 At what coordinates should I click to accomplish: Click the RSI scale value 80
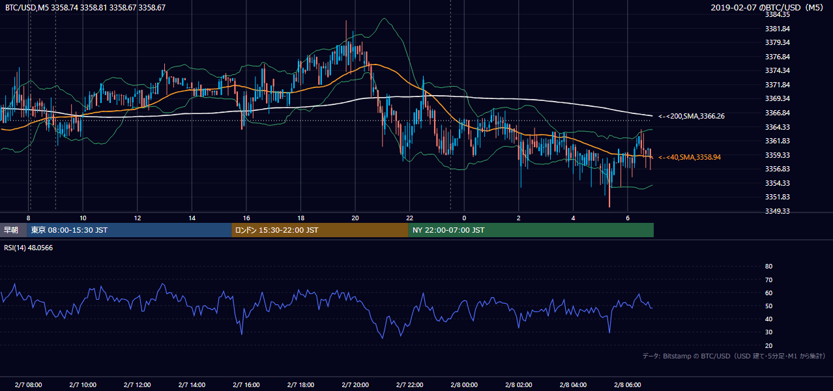point(768,267)
